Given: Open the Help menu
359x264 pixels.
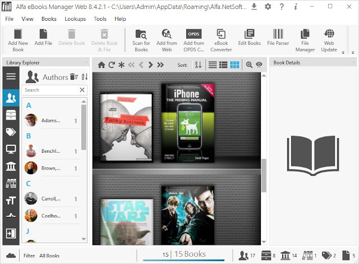Looking at the screenshot, I should tap(120, 19).
